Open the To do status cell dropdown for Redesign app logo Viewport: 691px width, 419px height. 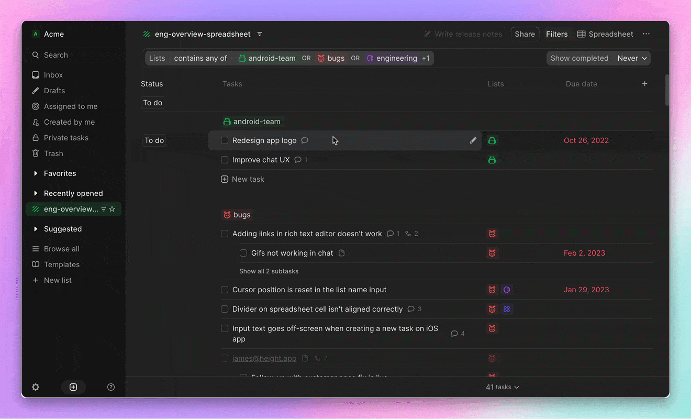click(x=154, y=140)
